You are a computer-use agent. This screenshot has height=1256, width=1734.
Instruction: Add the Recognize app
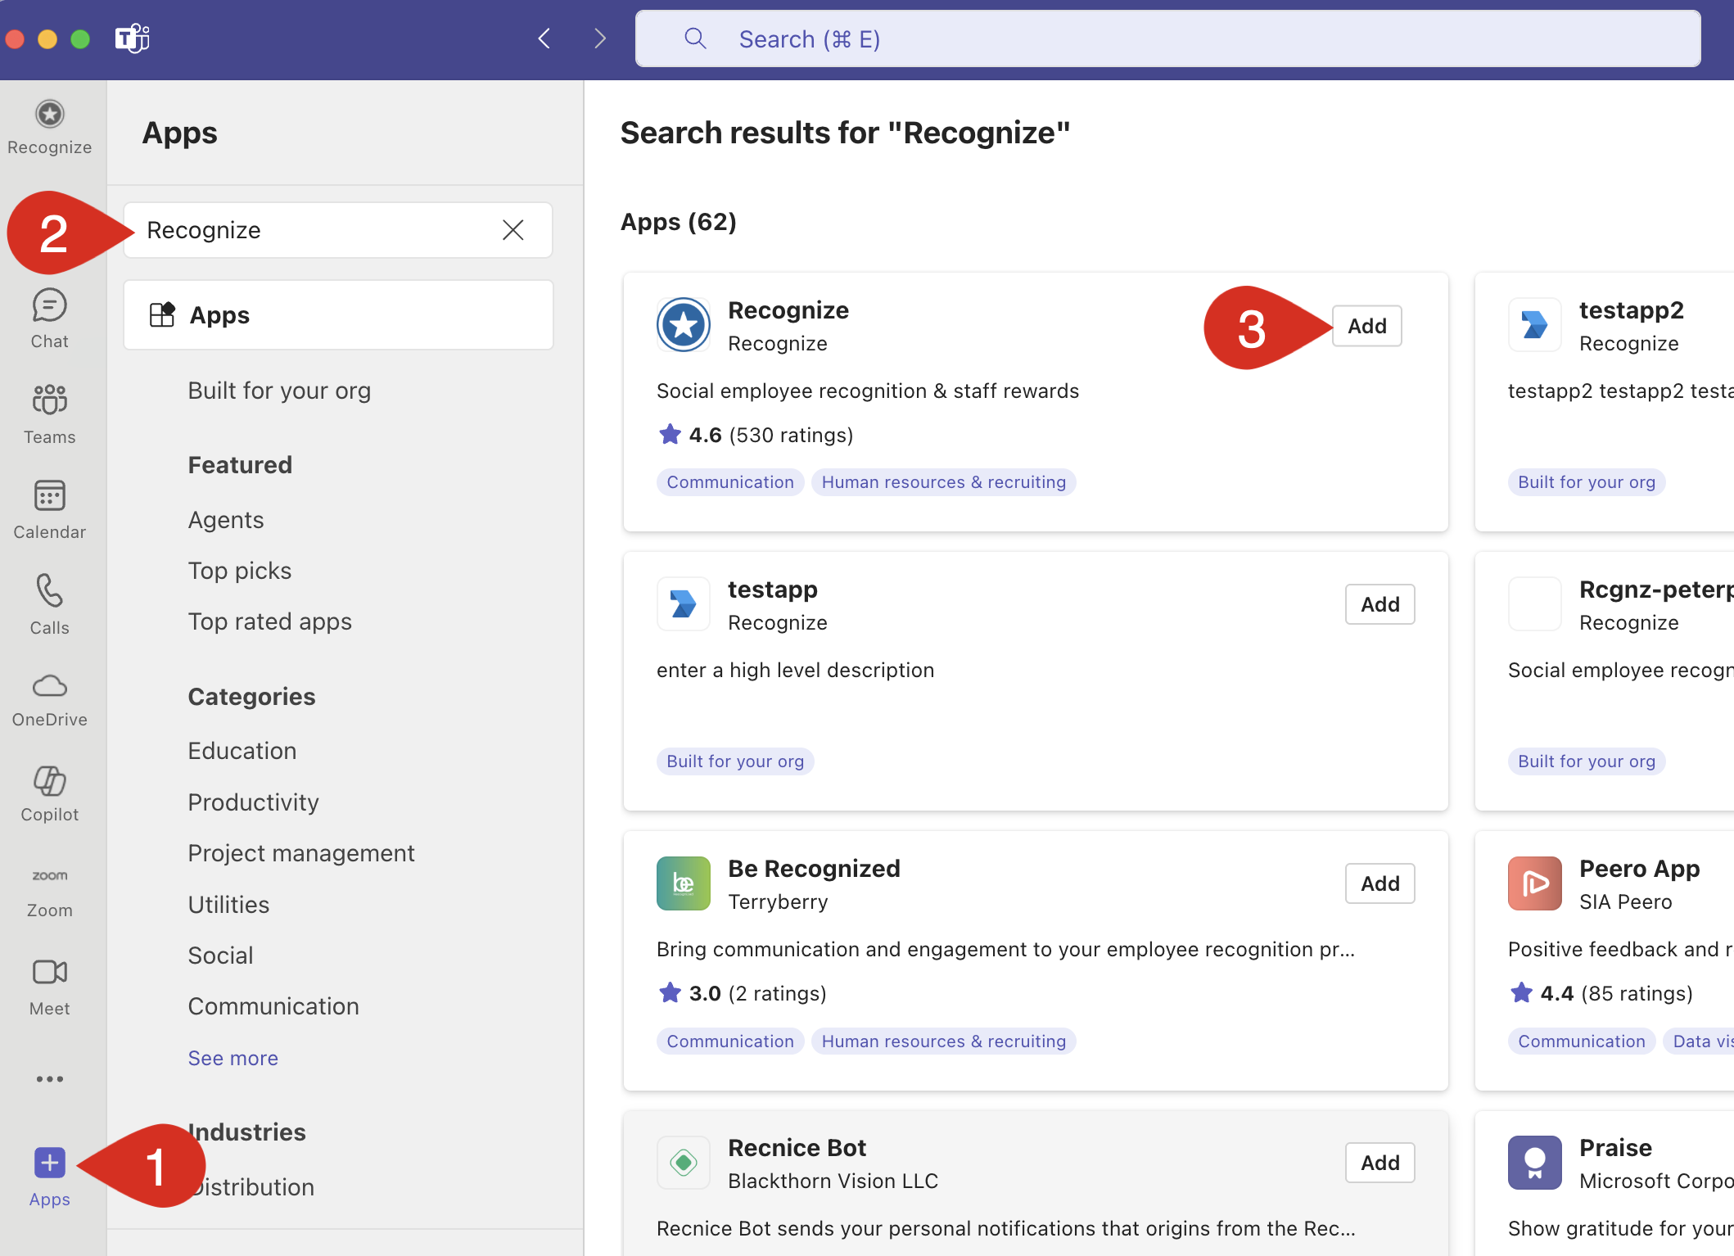click(x=1366, y=326)
